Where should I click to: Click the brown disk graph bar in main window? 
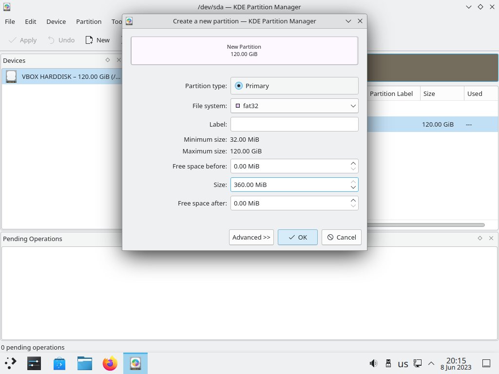(x=433, y=68)
